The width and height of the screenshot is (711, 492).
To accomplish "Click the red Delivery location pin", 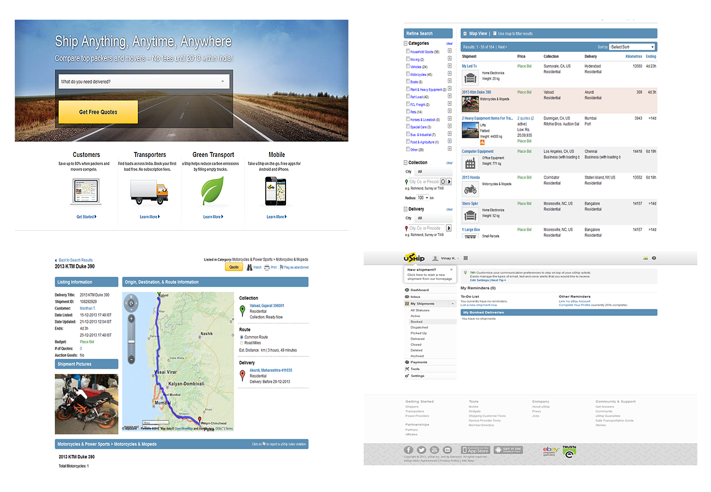I will (243, 376).
